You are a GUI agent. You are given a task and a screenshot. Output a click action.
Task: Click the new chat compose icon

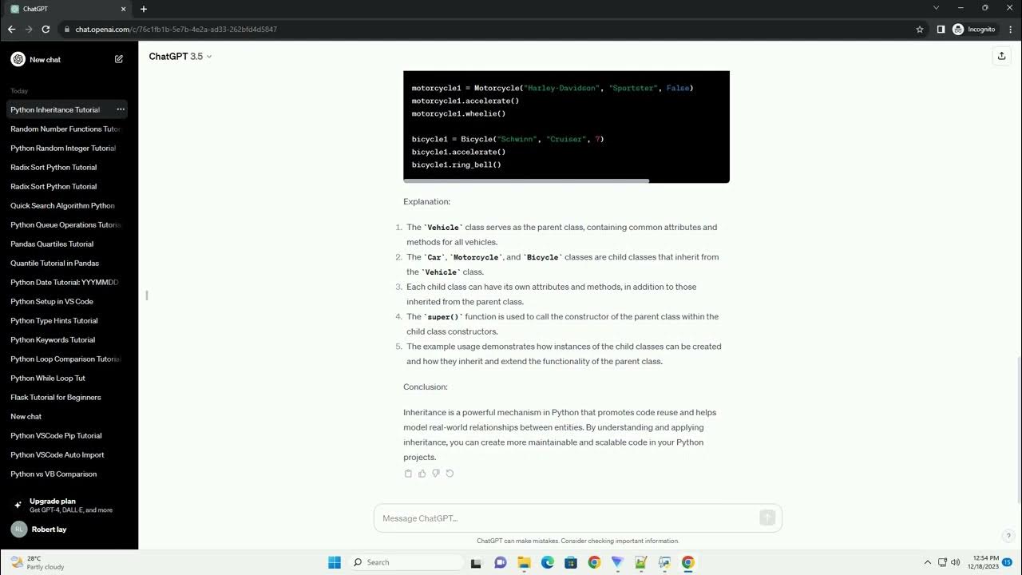point(119,59)
